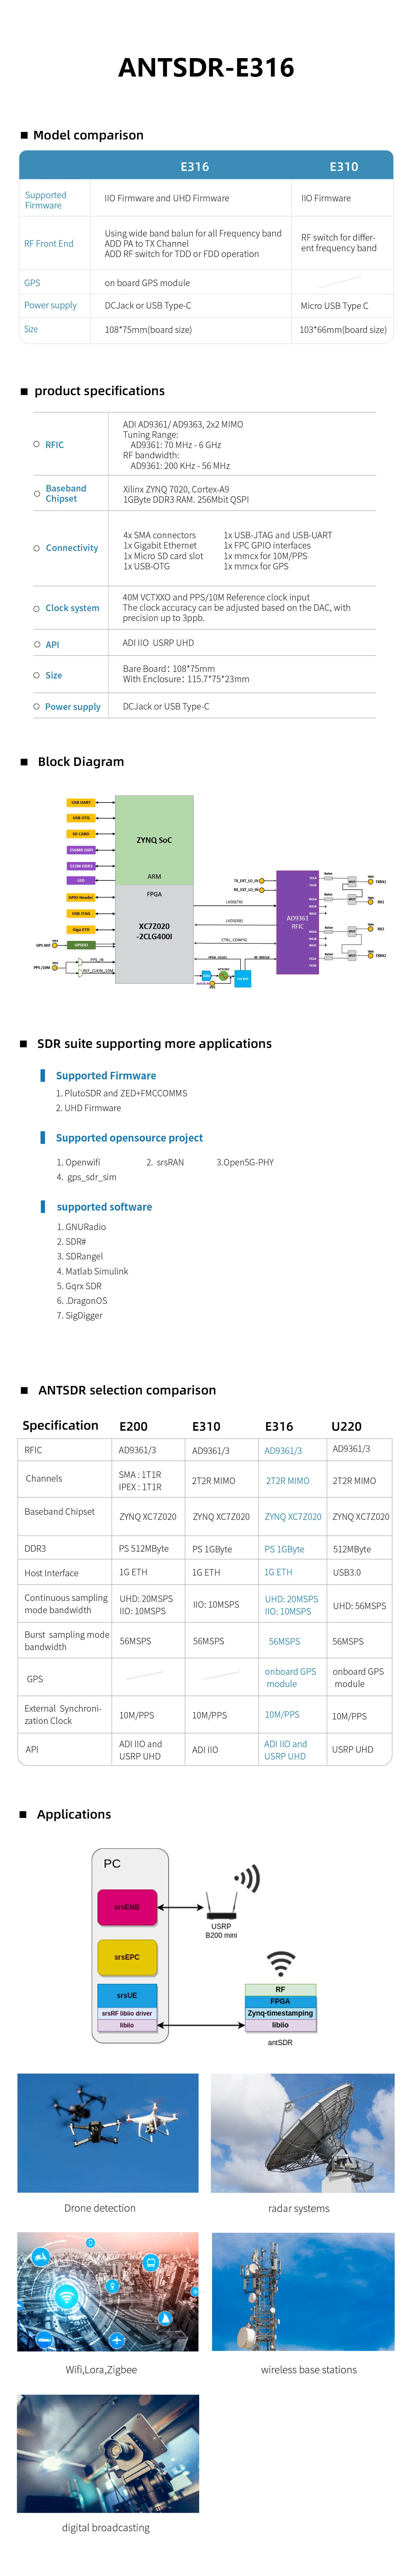Click the 'Supported opensource project' heading
This screenshot has width=410, height=2576.
tap(129, 1138)
